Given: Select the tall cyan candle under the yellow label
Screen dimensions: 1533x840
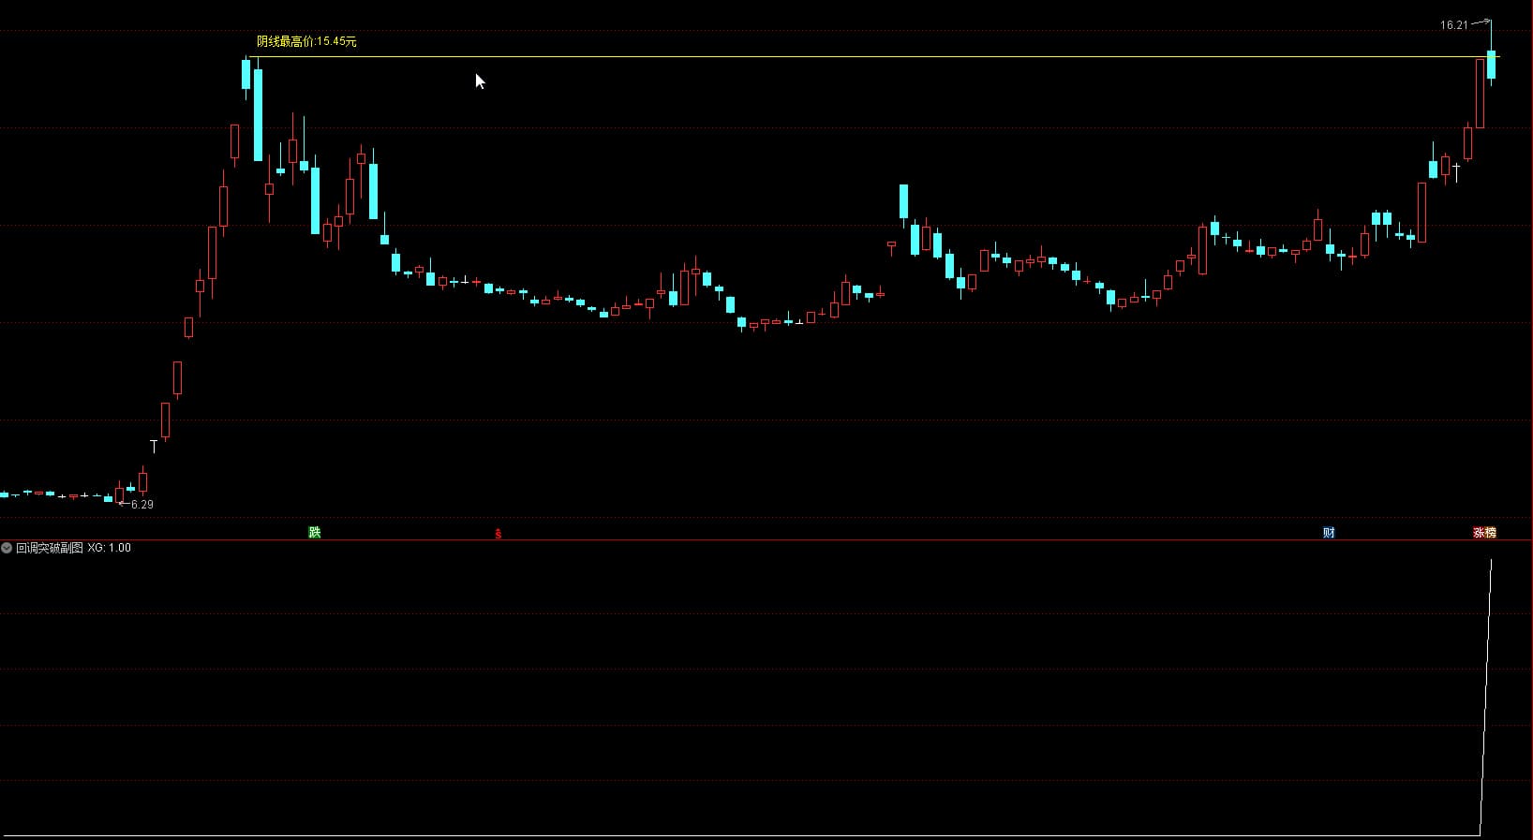Looking at the screenshot, I should [x=258, y=114].
